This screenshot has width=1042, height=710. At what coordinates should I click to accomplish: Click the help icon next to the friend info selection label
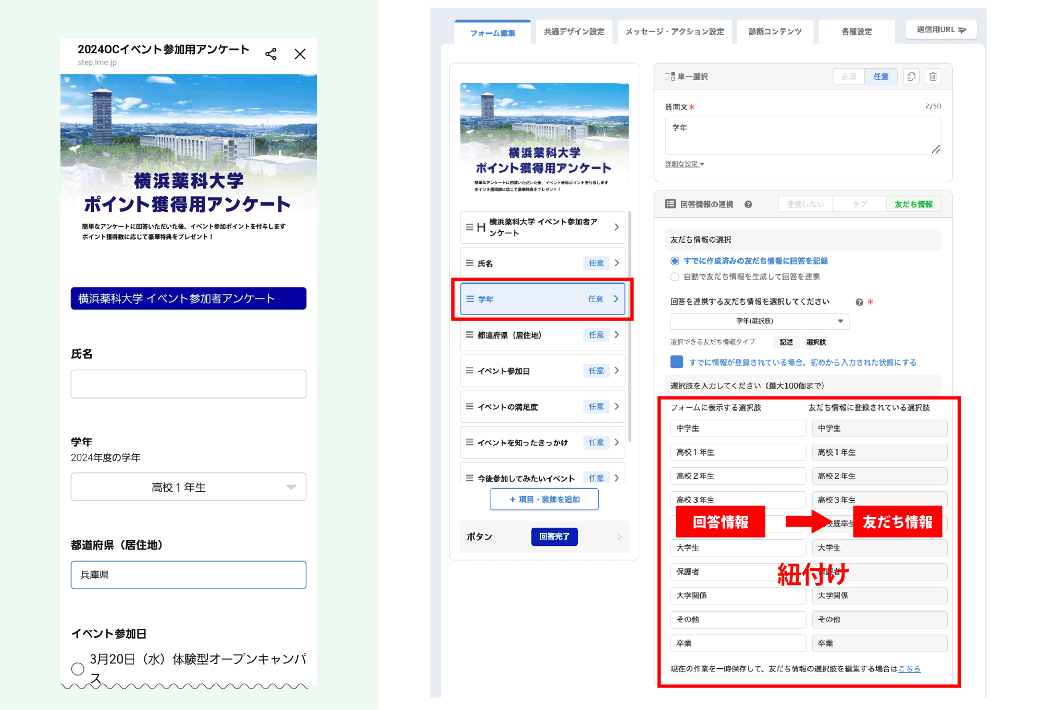pyautogui.click(x=859, y=302)
